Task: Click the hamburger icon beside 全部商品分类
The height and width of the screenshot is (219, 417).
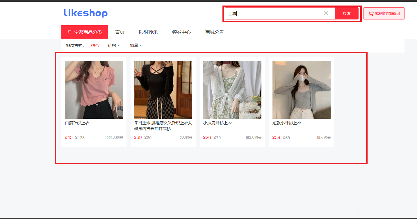Action: coord(69,32)
